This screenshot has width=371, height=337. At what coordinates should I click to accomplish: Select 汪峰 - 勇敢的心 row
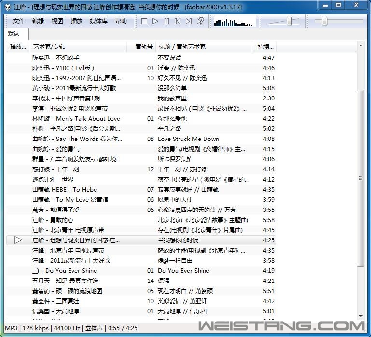pos(141,220)
